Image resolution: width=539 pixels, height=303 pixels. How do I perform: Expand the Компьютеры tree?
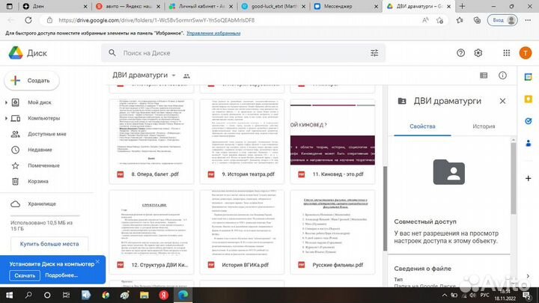point(6,118)
